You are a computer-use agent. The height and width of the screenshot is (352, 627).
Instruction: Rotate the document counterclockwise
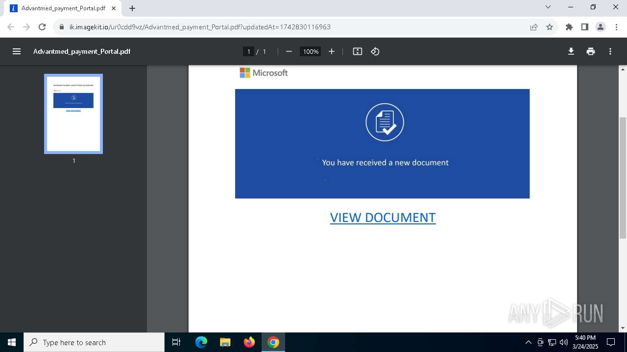click(x=375, y=51)
